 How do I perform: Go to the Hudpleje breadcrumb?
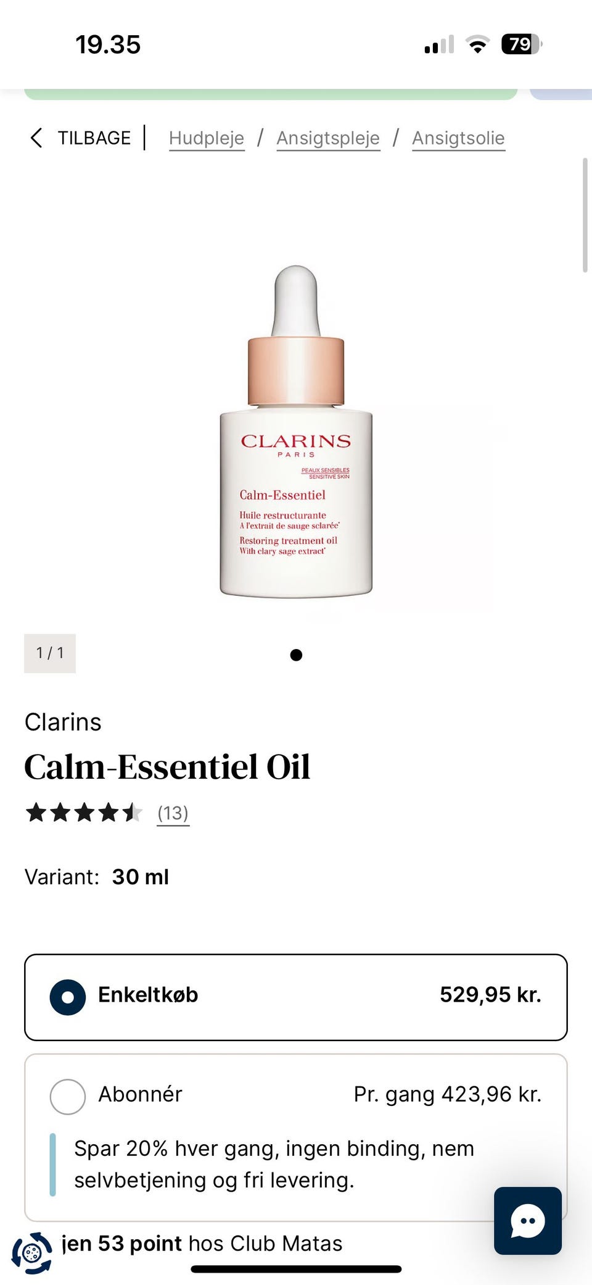pyautogui.click(x=207, y=138)
